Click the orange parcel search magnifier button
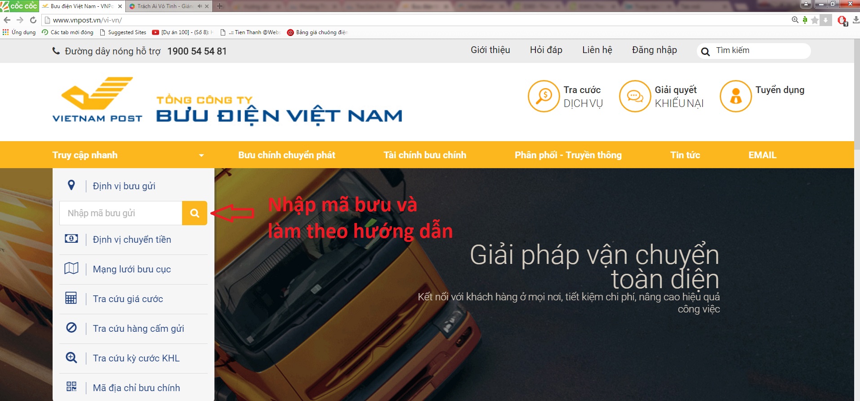This screenshot has height=401, width=860. click(195, 213)
